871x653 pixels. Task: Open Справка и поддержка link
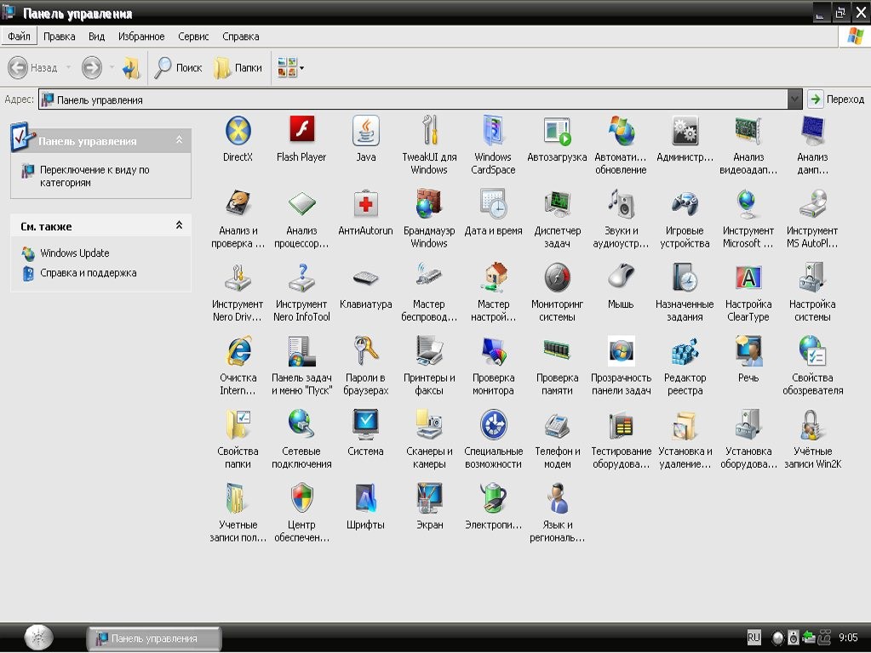coord(88,273)
